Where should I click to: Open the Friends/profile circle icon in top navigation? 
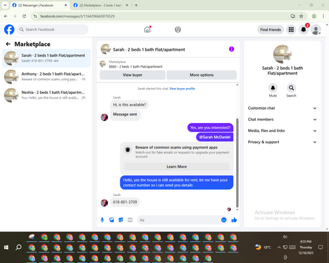tap(178, 30)
